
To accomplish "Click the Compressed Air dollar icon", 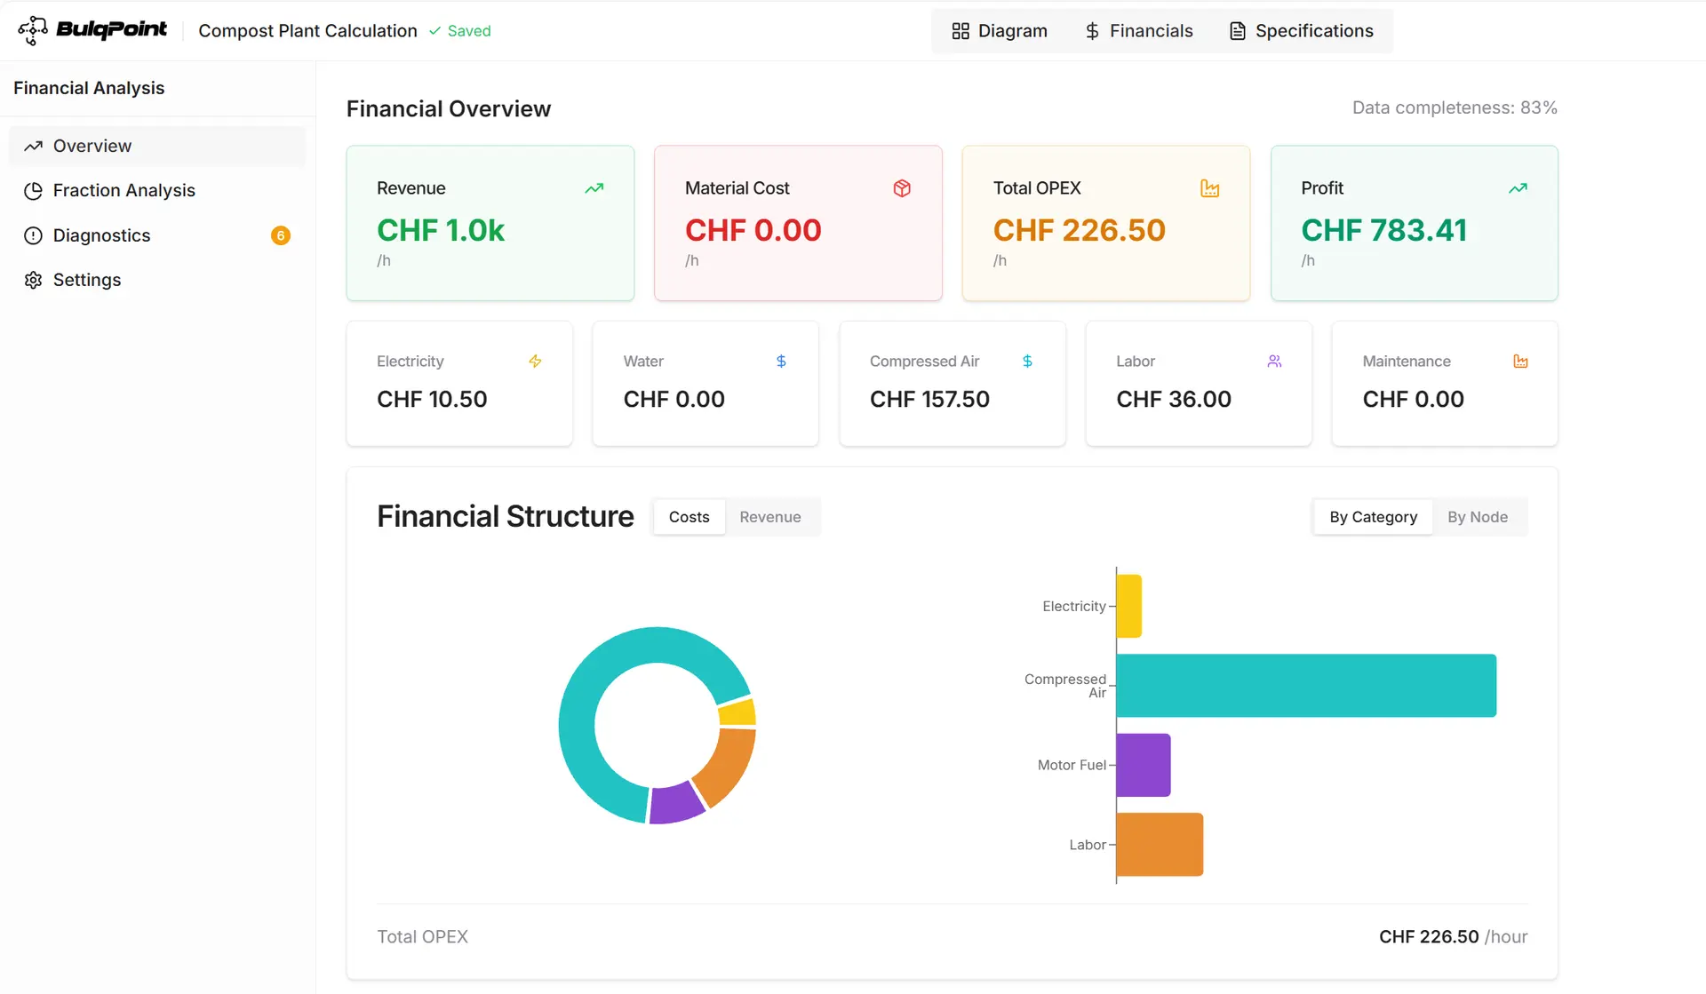I will (1027, 362).
